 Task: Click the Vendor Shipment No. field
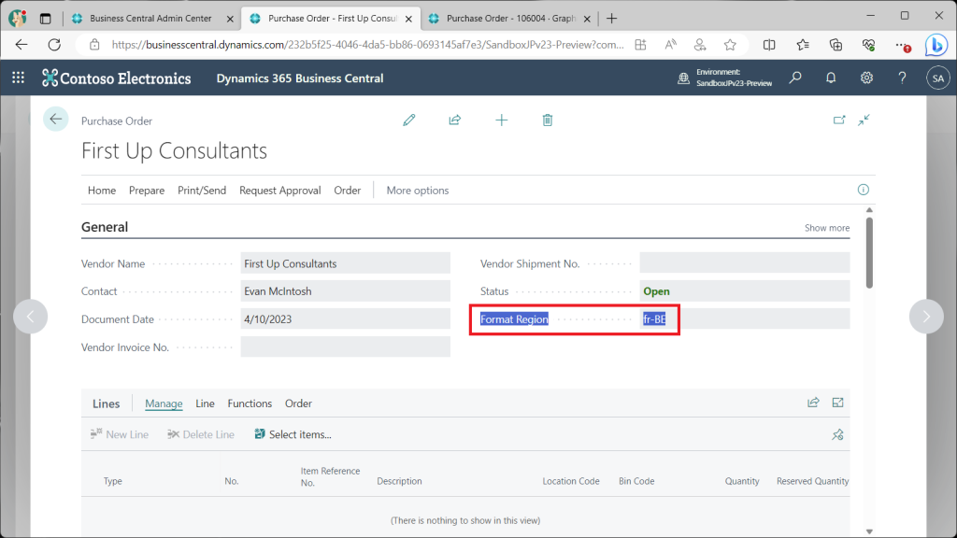click(x=745, y=263)
